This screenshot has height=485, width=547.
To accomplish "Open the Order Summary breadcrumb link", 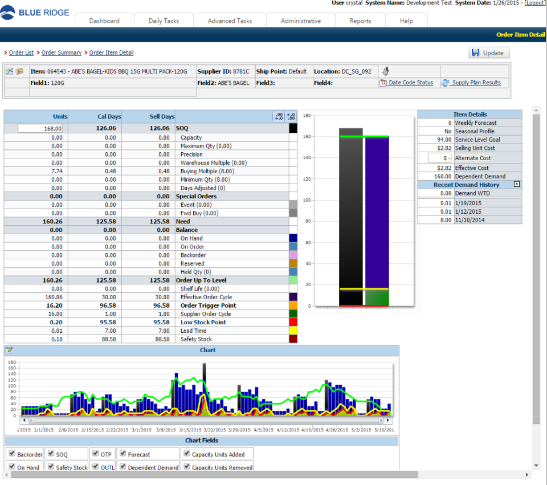I will (61, 52).
